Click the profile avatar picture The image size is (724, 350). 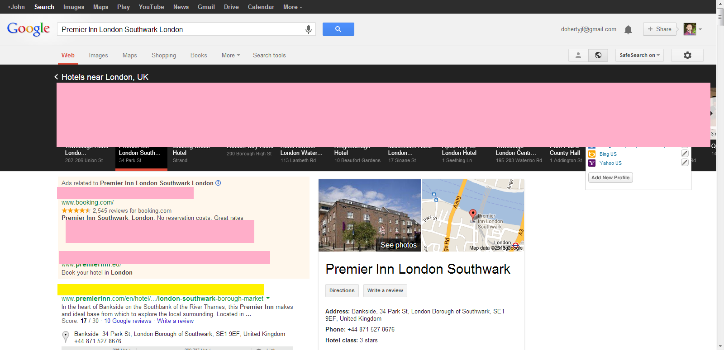click(690, 29)
